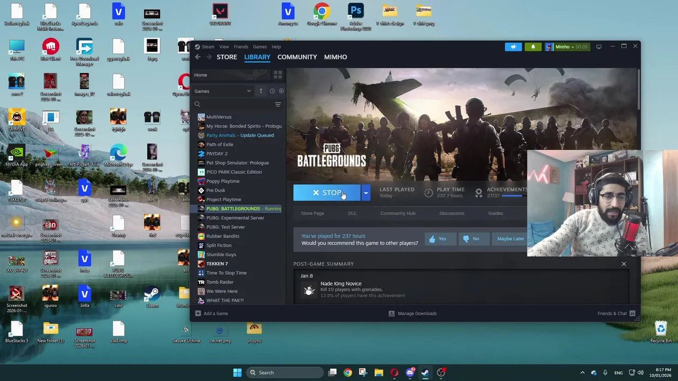
Task: Toggle library collections grid view icon
Action: [278, 75]
